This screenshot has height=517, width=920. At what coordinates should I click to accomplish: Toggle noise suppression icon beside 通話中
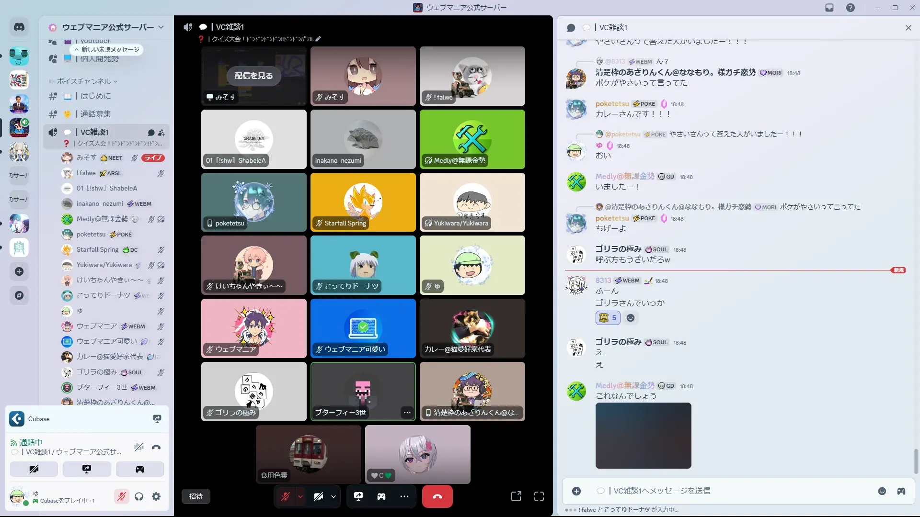139,447
